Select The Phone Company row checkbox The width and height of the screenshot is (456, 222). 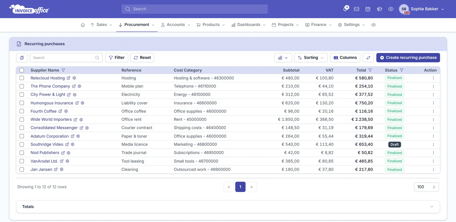[22, 86]
